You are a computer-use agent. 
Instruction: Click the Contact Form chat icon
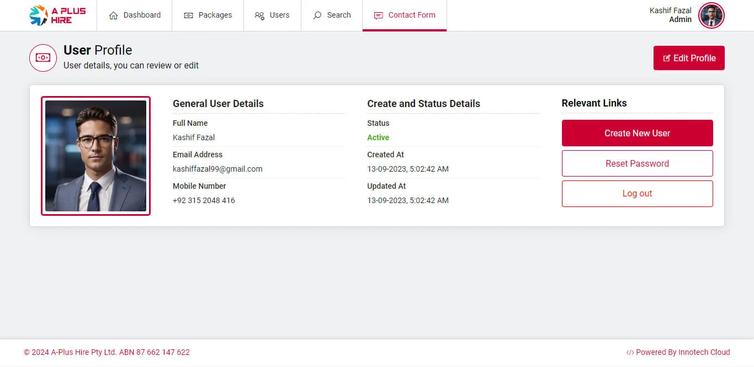point(378,15)
